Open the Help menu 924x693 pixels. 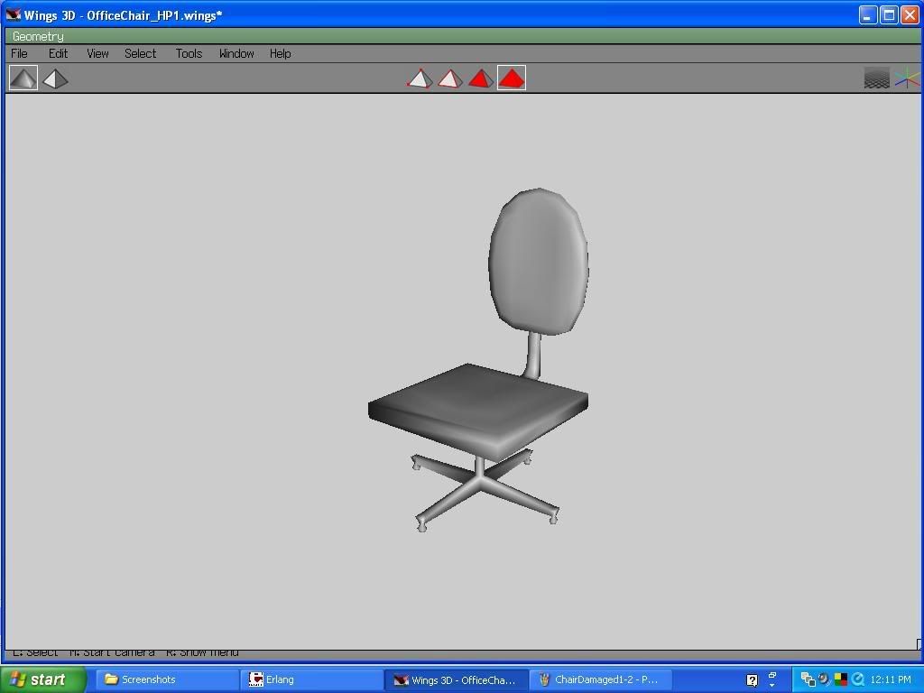tap(280, 53)
